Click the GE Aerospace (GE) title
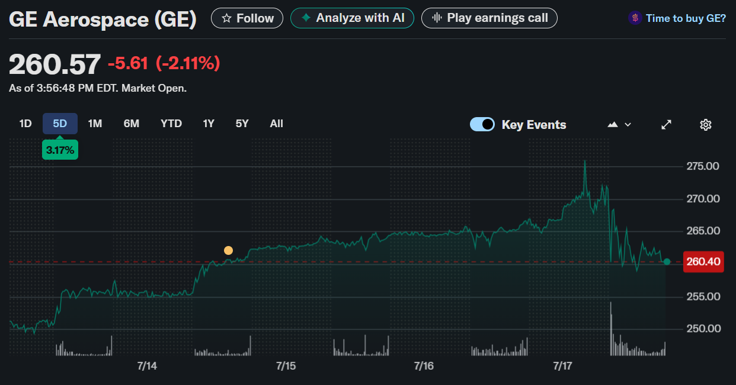 [103, 20]
